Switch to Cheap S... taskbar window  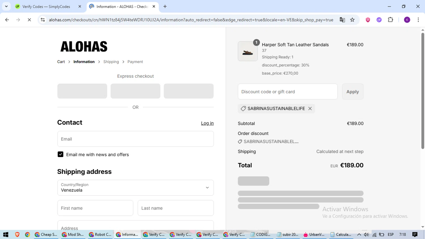click(46, 234)
